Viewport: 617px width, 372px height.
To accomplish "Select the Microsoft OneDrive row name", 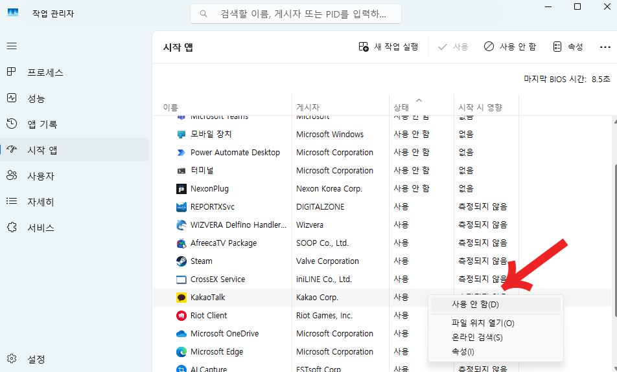I will pyautogui.click(x=224, y=333).
